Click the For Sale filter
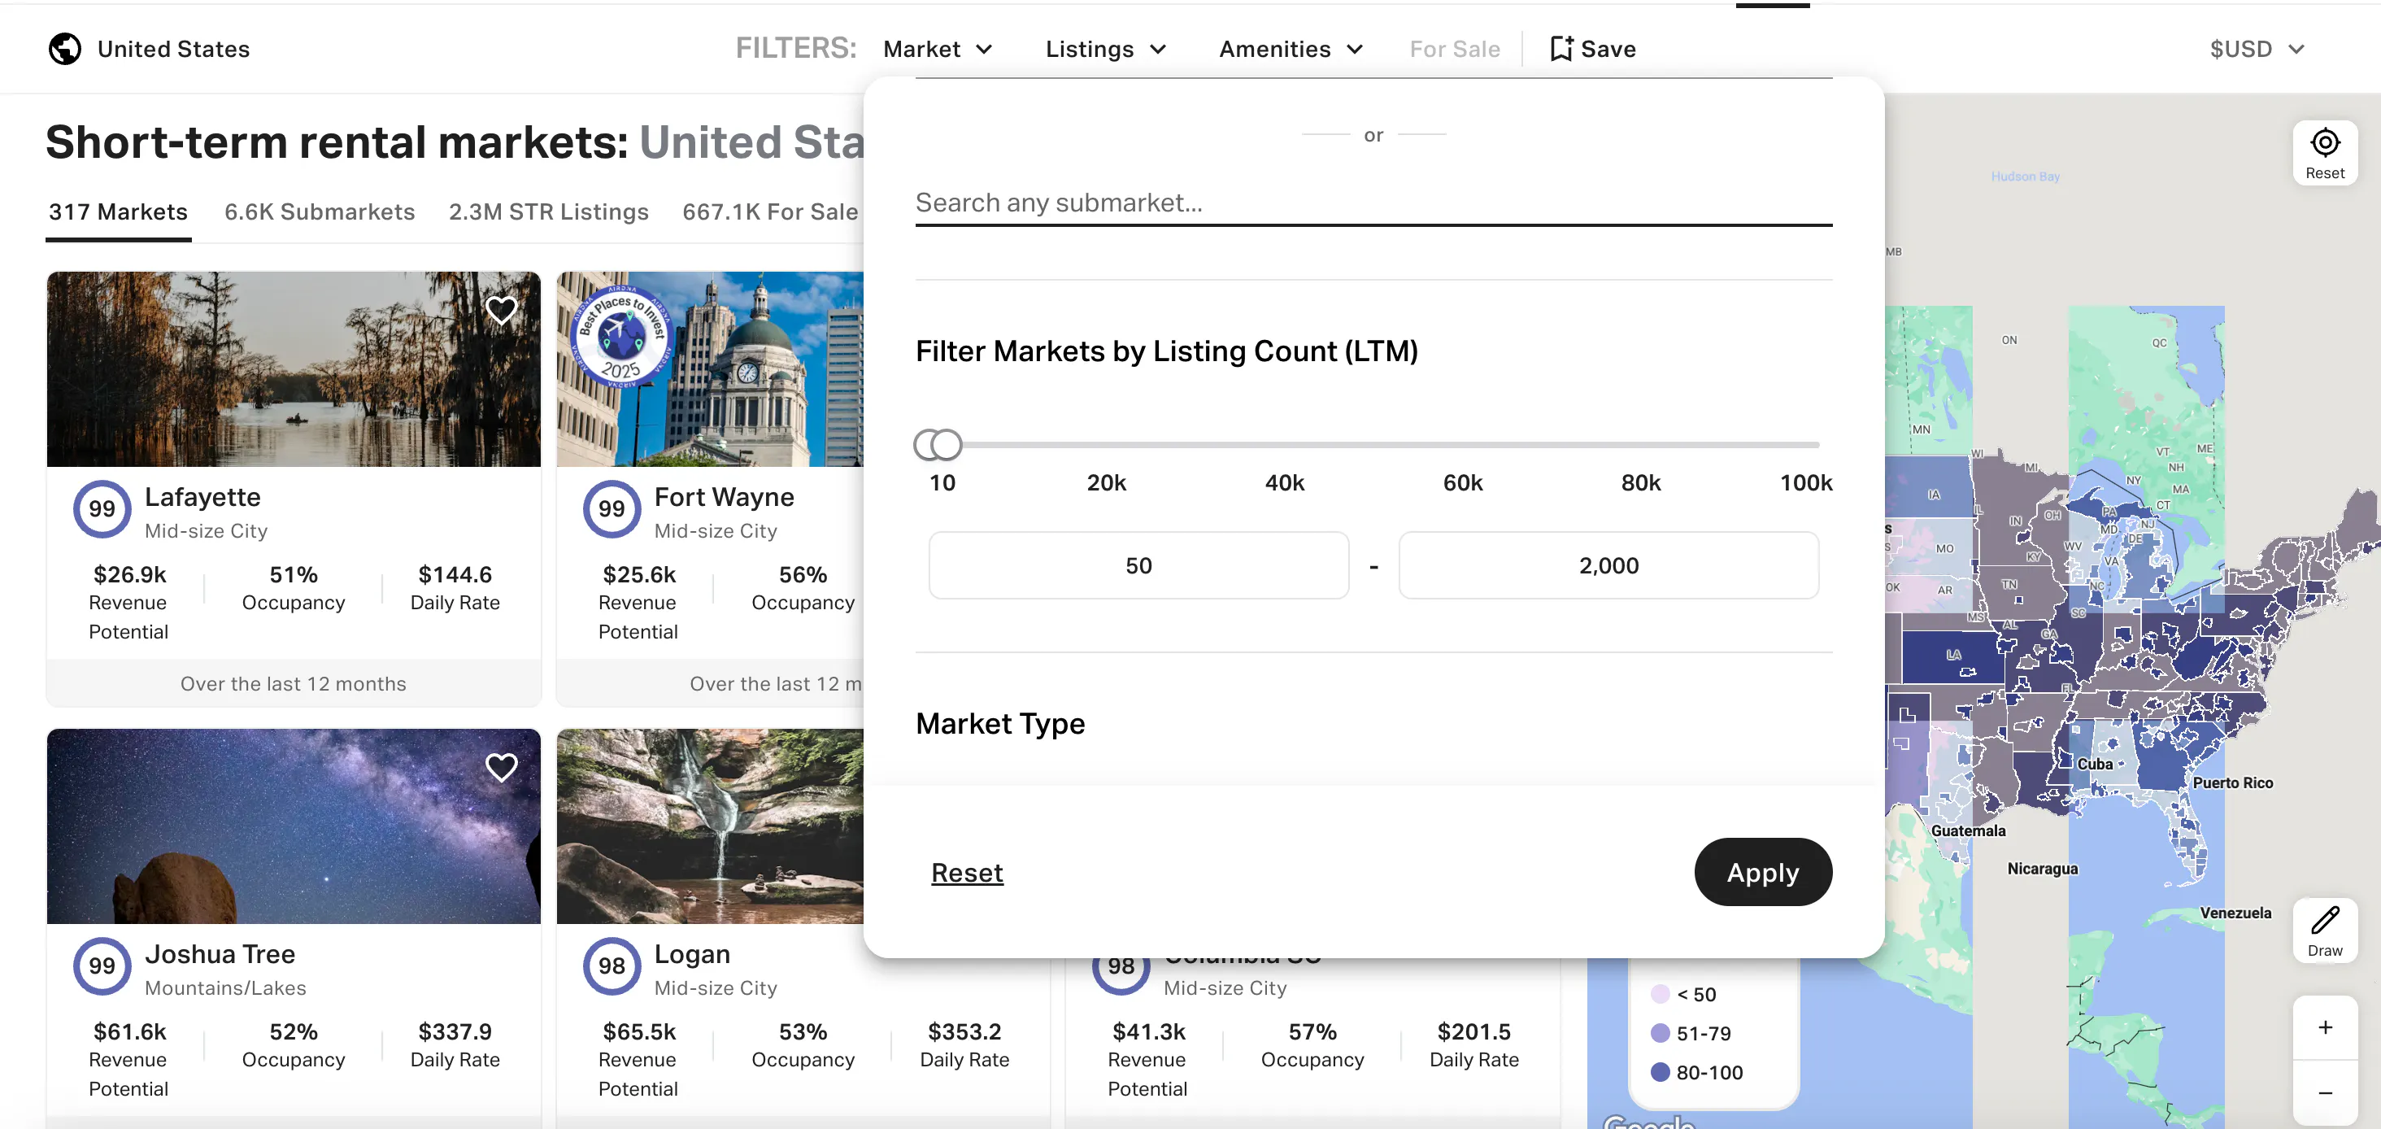The width and height of the screenshot is (2381, 1129). (x=1454, y=49)
